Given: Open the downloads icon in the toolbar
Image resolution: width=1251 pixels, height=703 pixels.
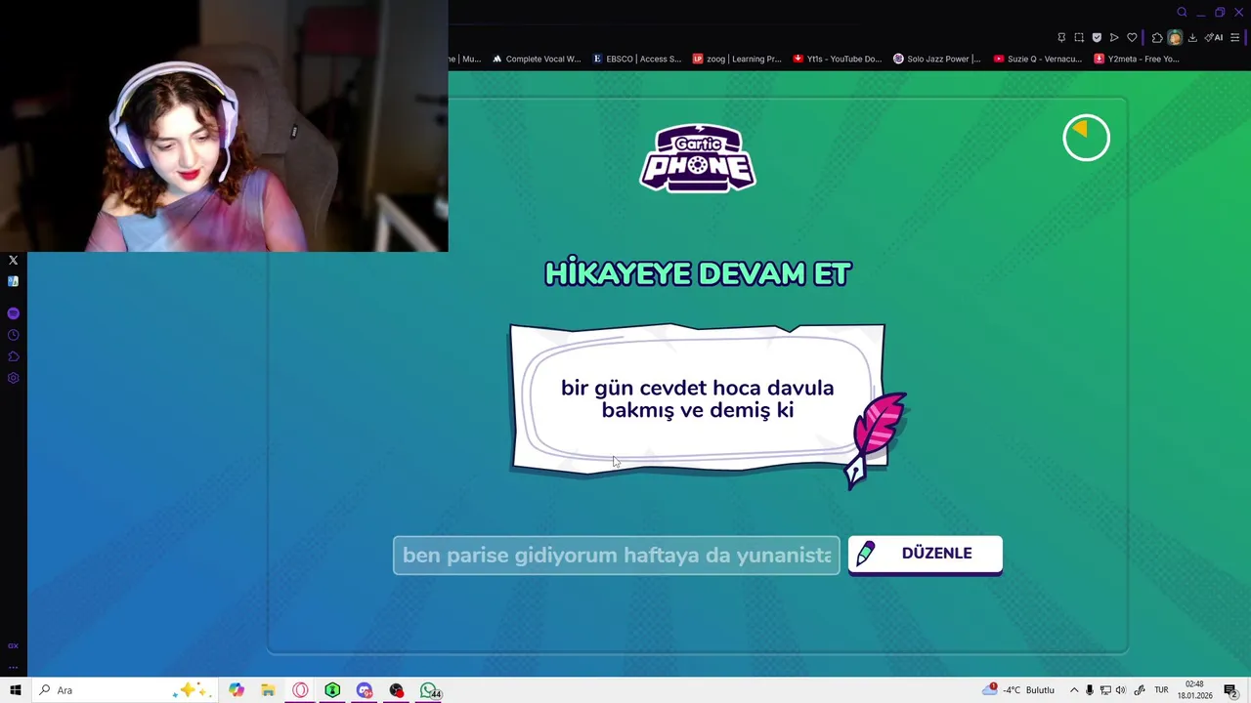Looking at the screenshot, I should coord(1192,38).
